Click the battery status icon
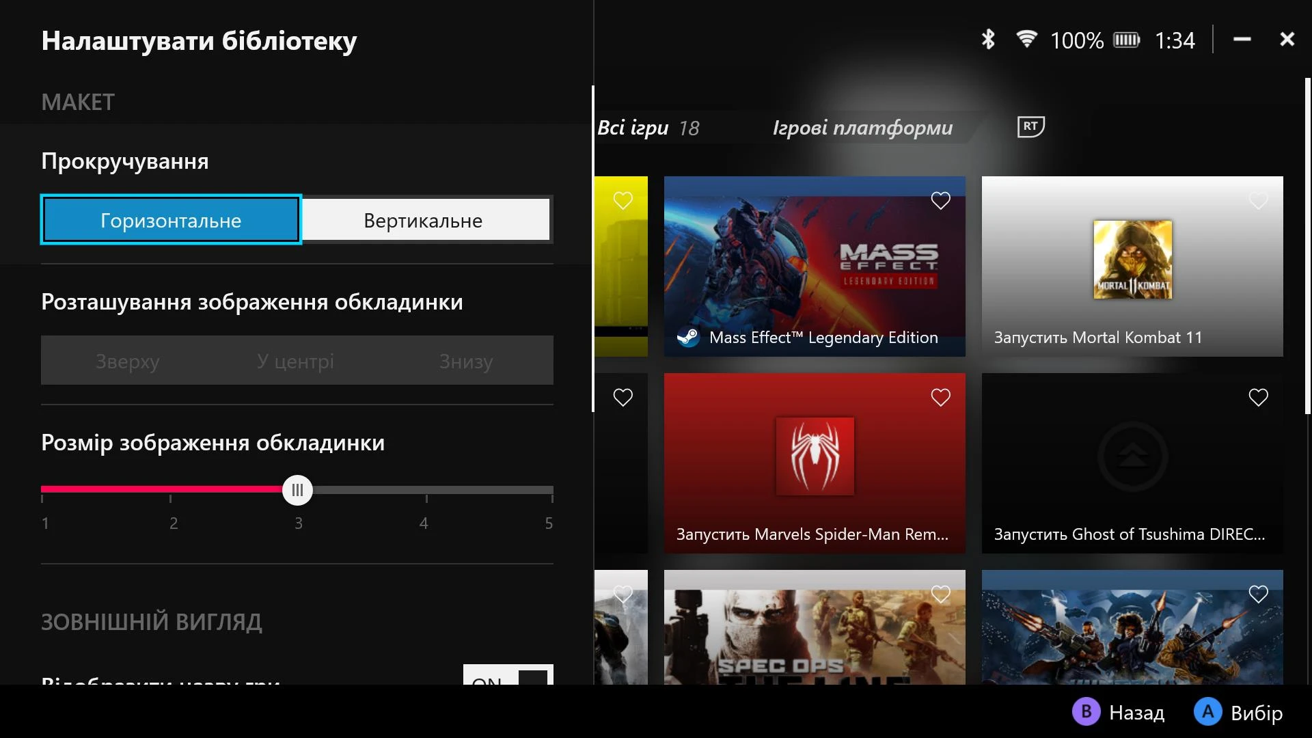 [x=1127, y=40]
